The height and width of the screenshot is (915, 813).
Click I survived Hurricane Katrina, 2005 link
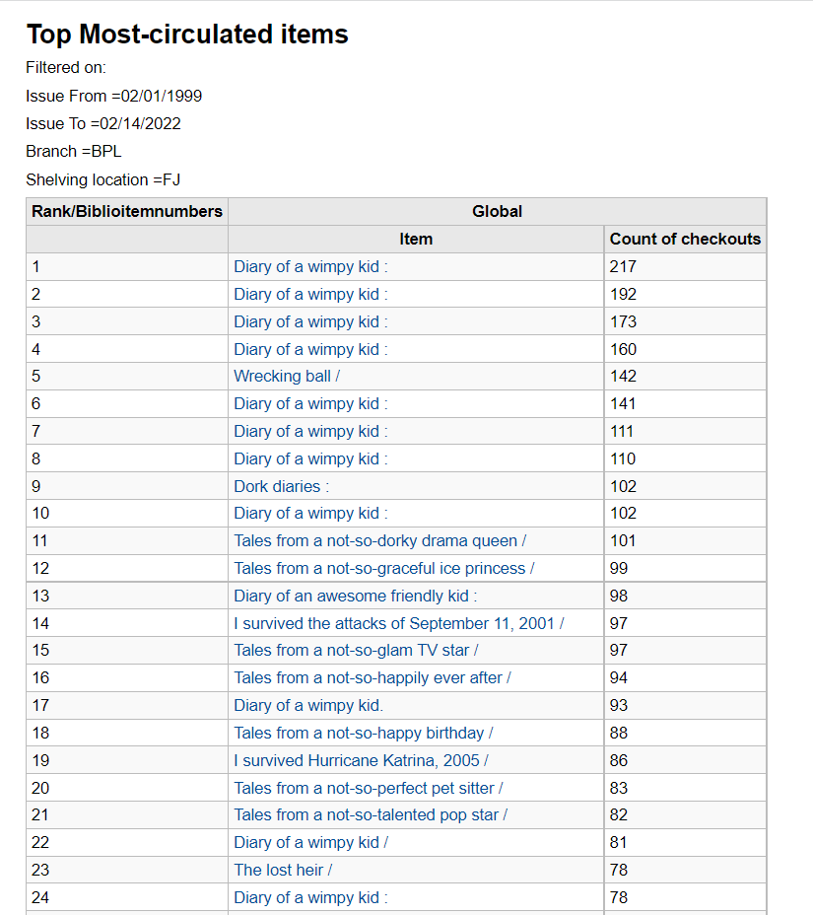(x=360, y=760)
